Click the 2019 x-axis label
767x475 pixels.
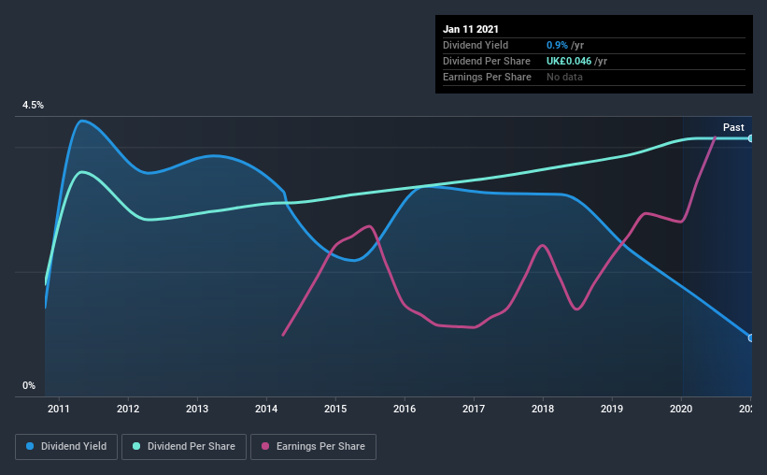point(612,409)
